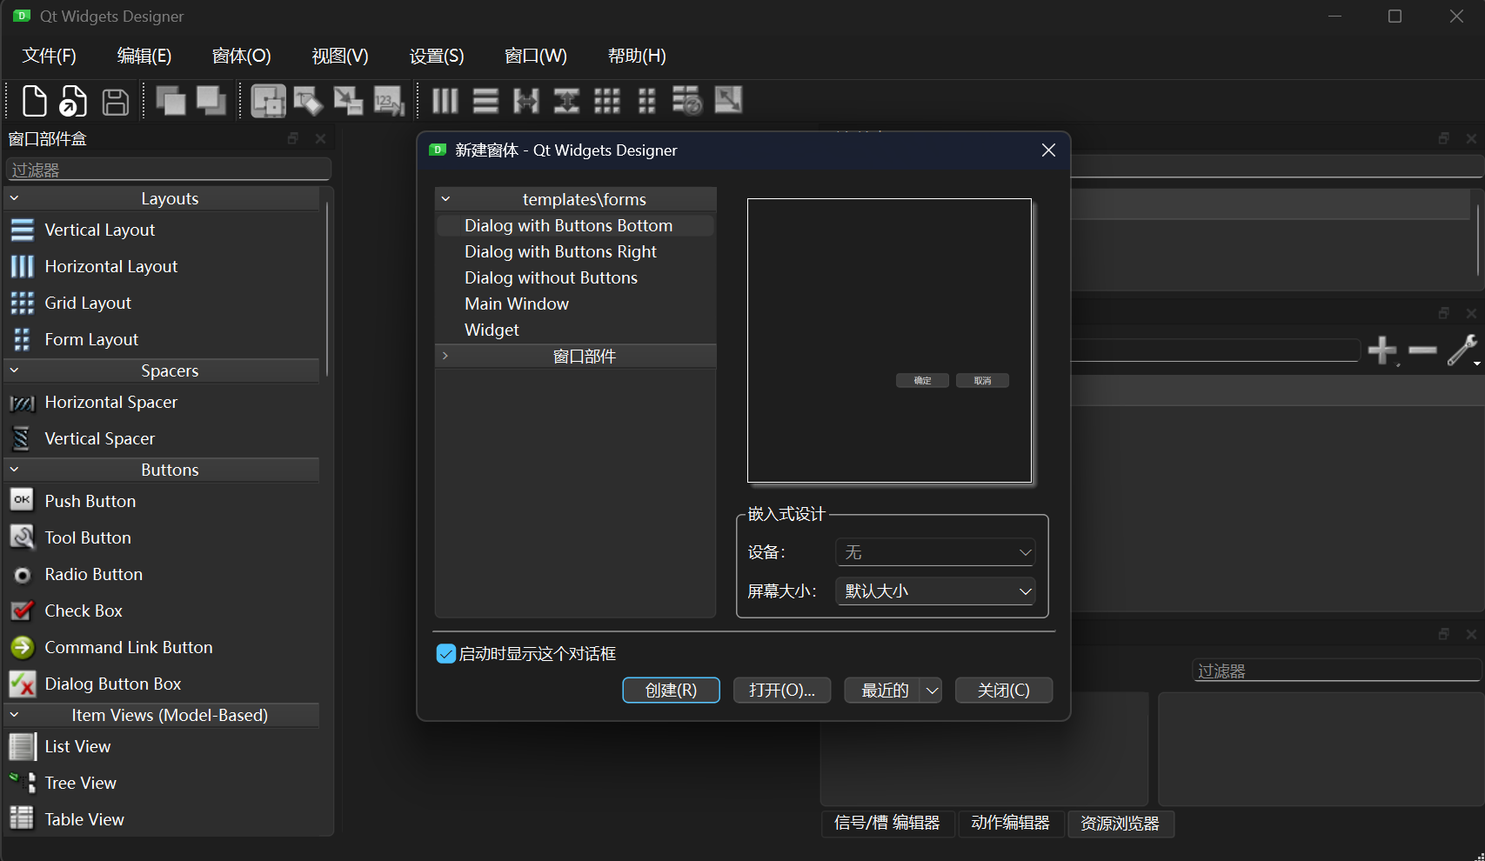
Task: Click the 打开(O)... button
Action: click(782, 691)
